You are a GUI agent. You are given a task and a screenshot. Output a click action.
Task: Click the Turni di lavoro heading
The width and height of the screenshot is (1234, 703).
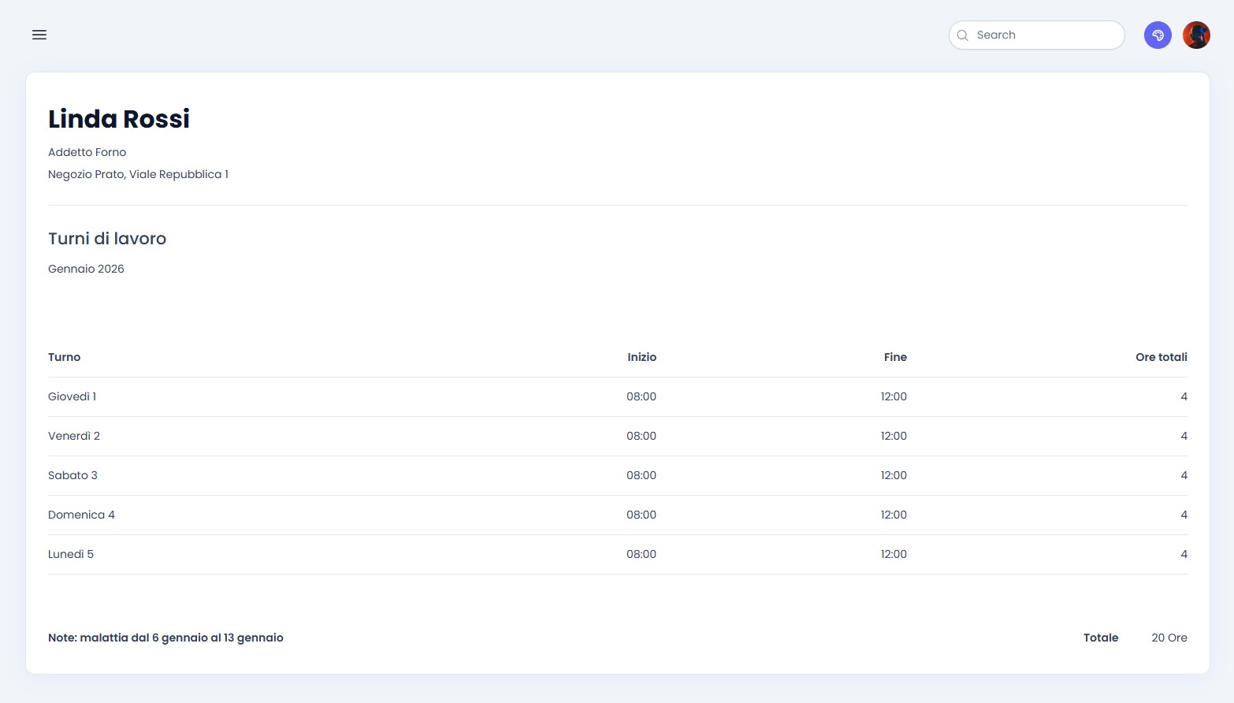tap(107, 239)
